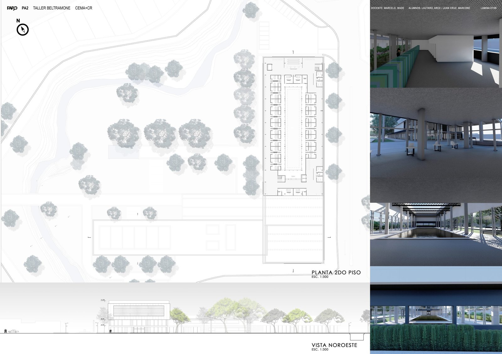502x354 pixels.
Task: Select the section cut marker above the plan
Action: [x=293, y=52]
